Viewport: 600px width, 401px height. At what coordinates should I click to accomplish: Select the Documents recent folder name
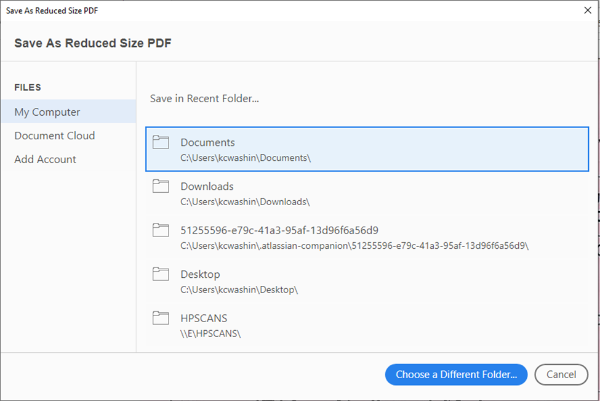tap(207, 142)
